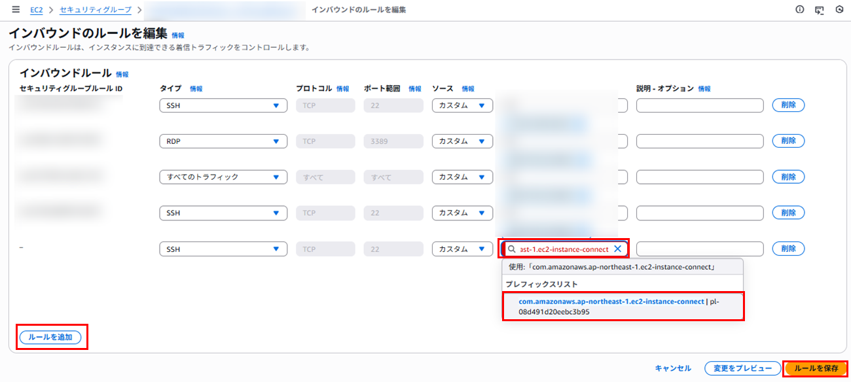This screenshot has height=382, width=851.
Task: Click description field of すべてのトラフィック rule
Action: (x=700, y=177)
